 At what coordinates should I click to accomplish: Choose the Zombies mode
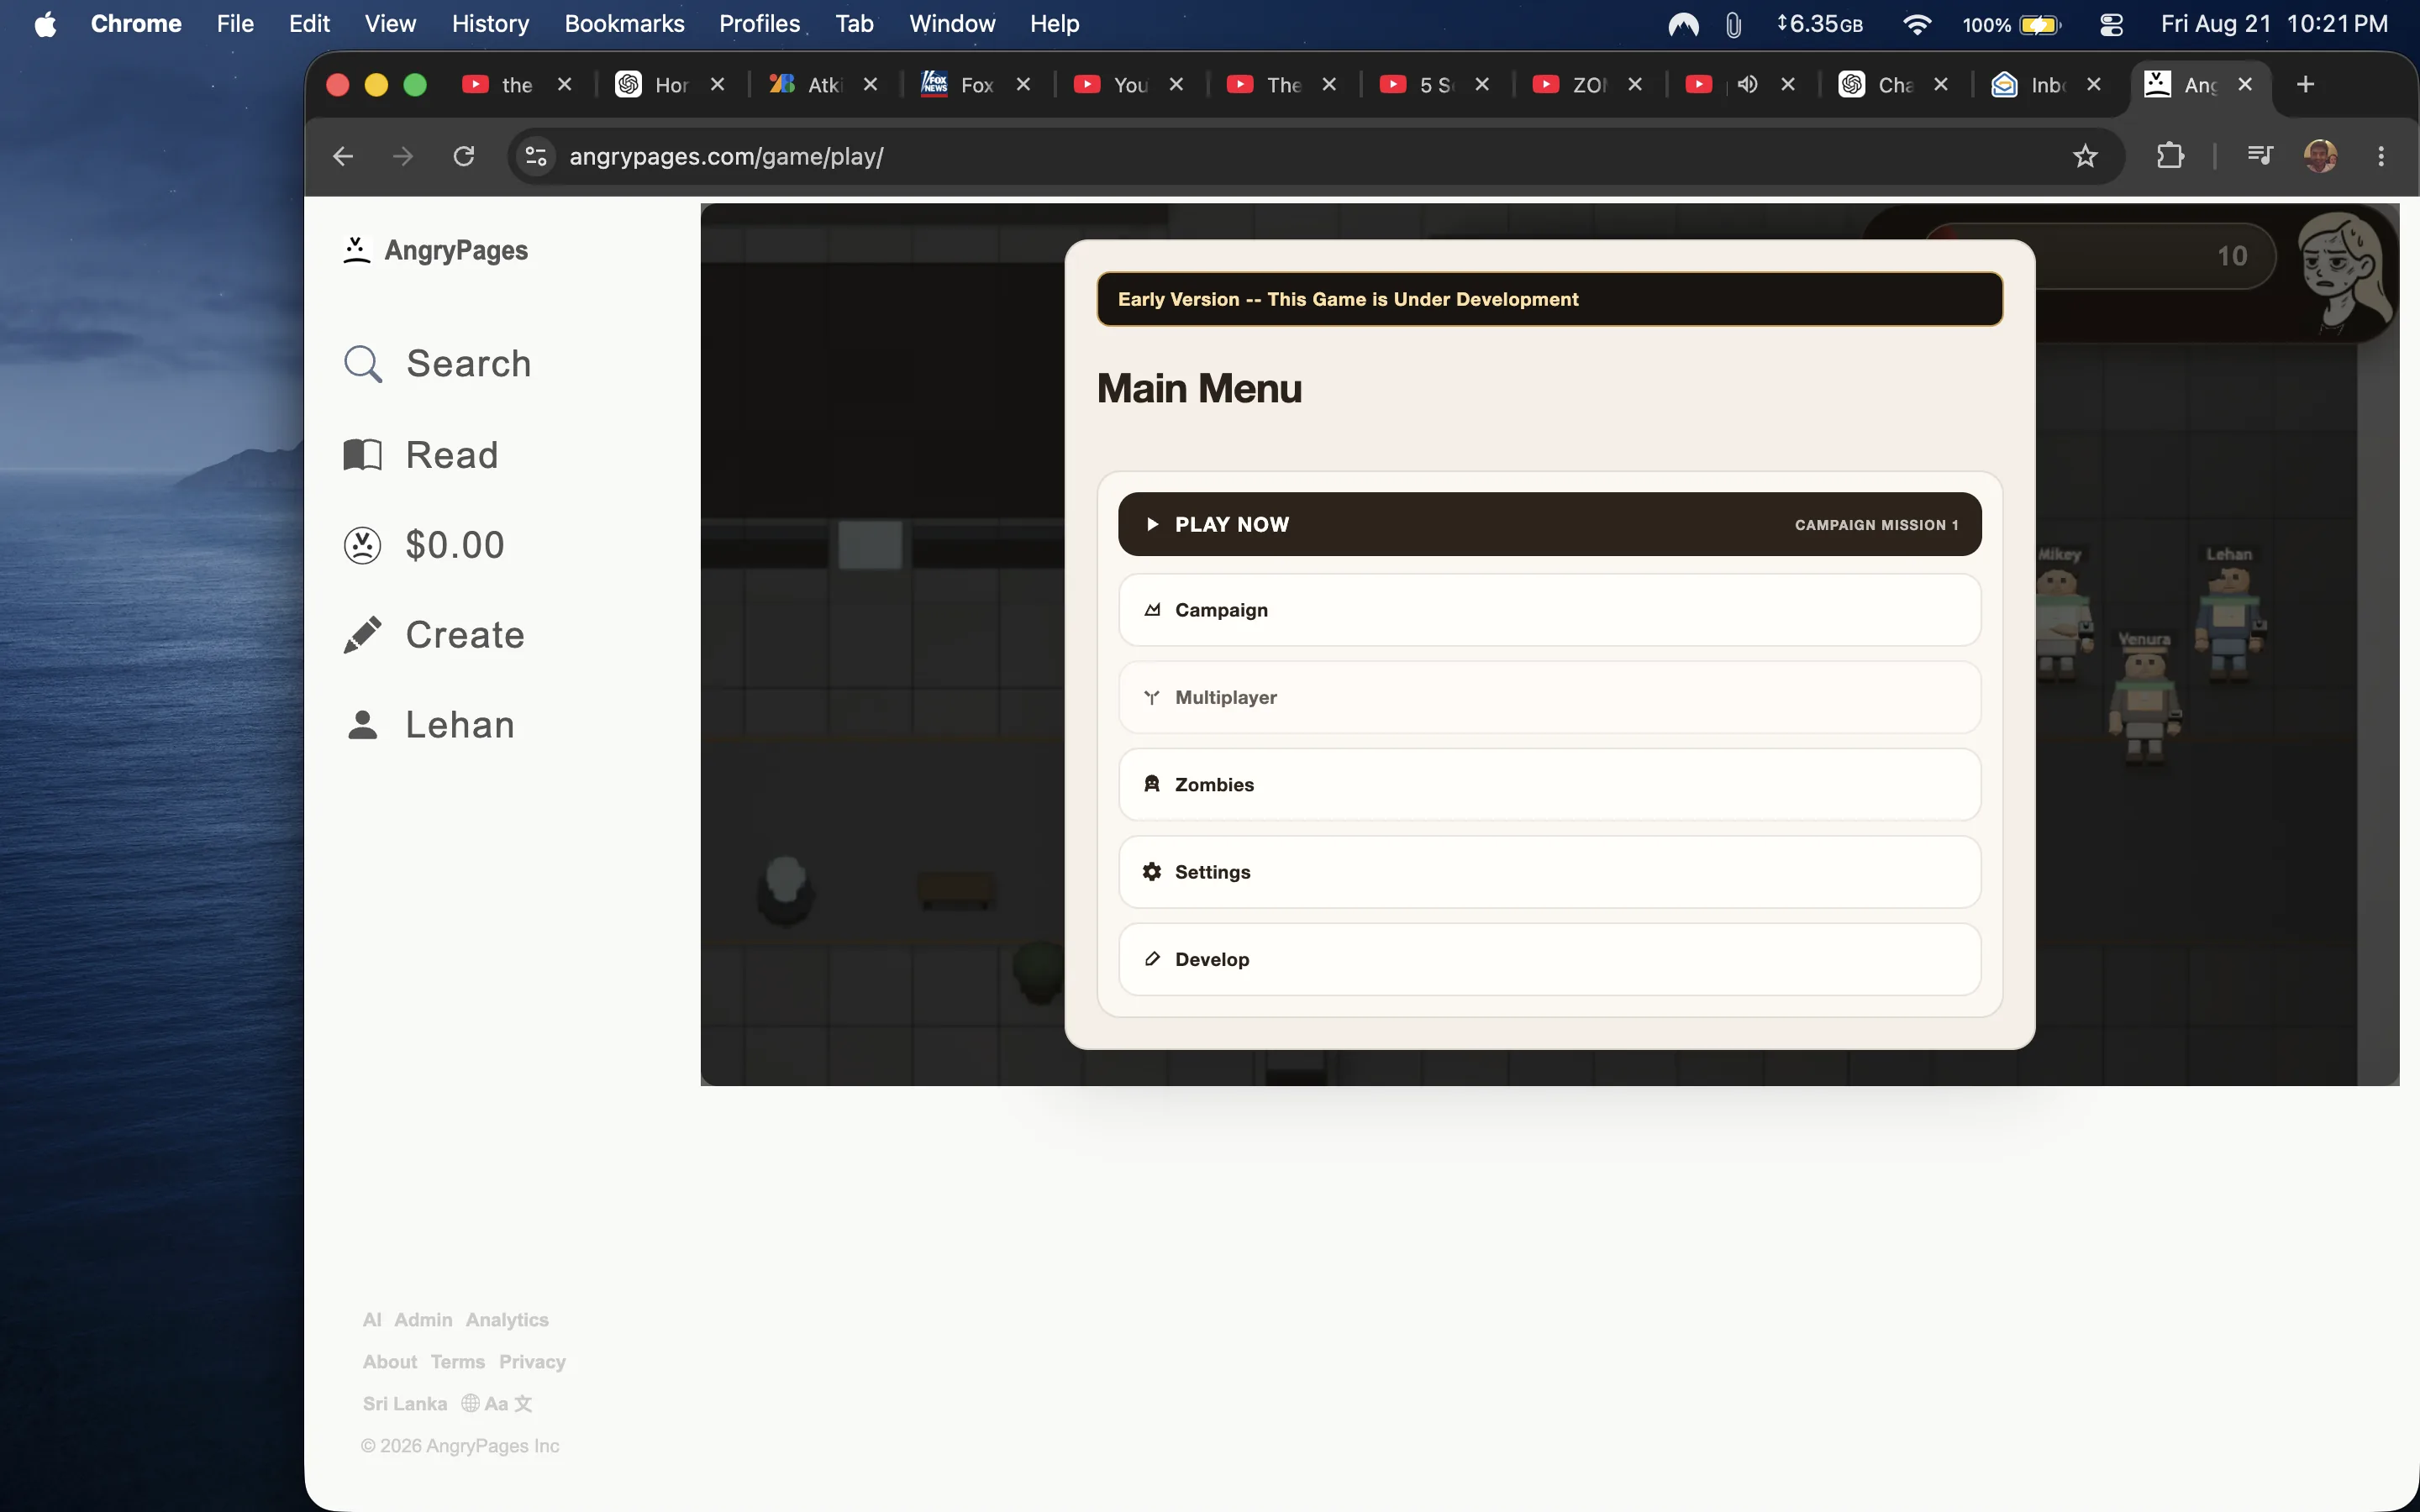coord(1549,785)
